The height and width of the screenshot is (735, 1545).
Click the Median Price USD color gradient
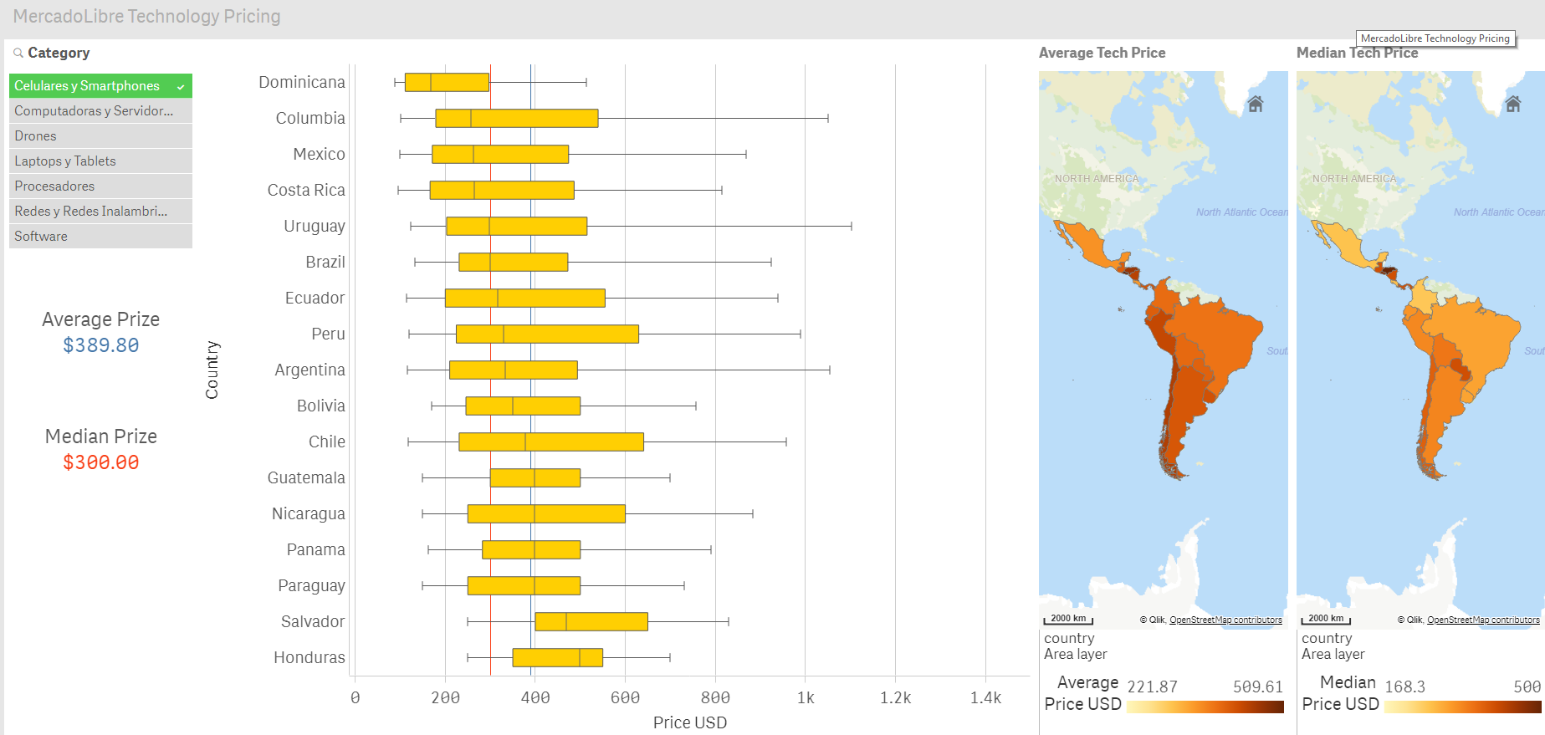1462,707
